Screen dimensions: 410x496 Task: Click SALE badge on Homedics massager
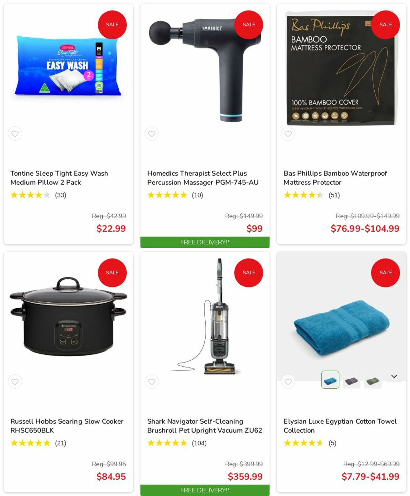coord(249,25)
